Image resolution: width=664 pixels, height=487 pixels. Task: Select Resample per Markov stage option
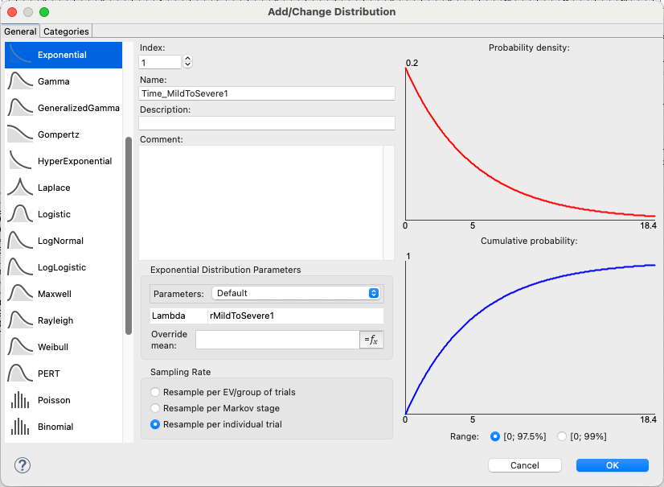click(x=155, y=408)
